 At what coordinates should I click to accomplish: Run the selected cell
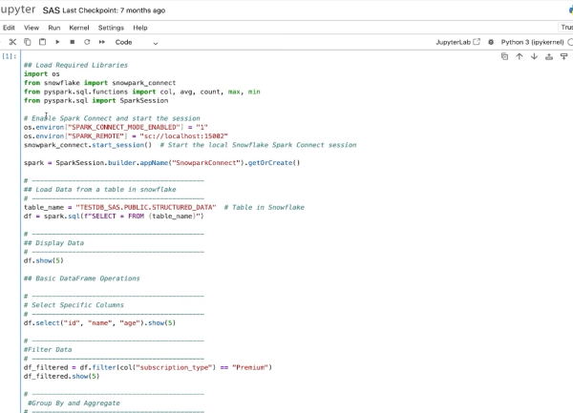coord(57,42)
